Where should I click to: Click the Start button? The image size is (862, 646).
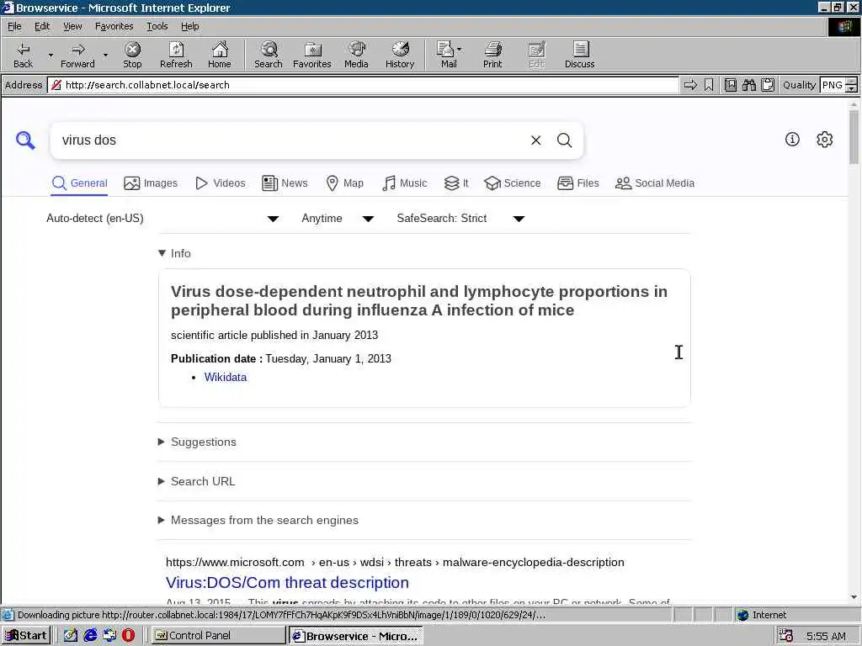(26, 636)
